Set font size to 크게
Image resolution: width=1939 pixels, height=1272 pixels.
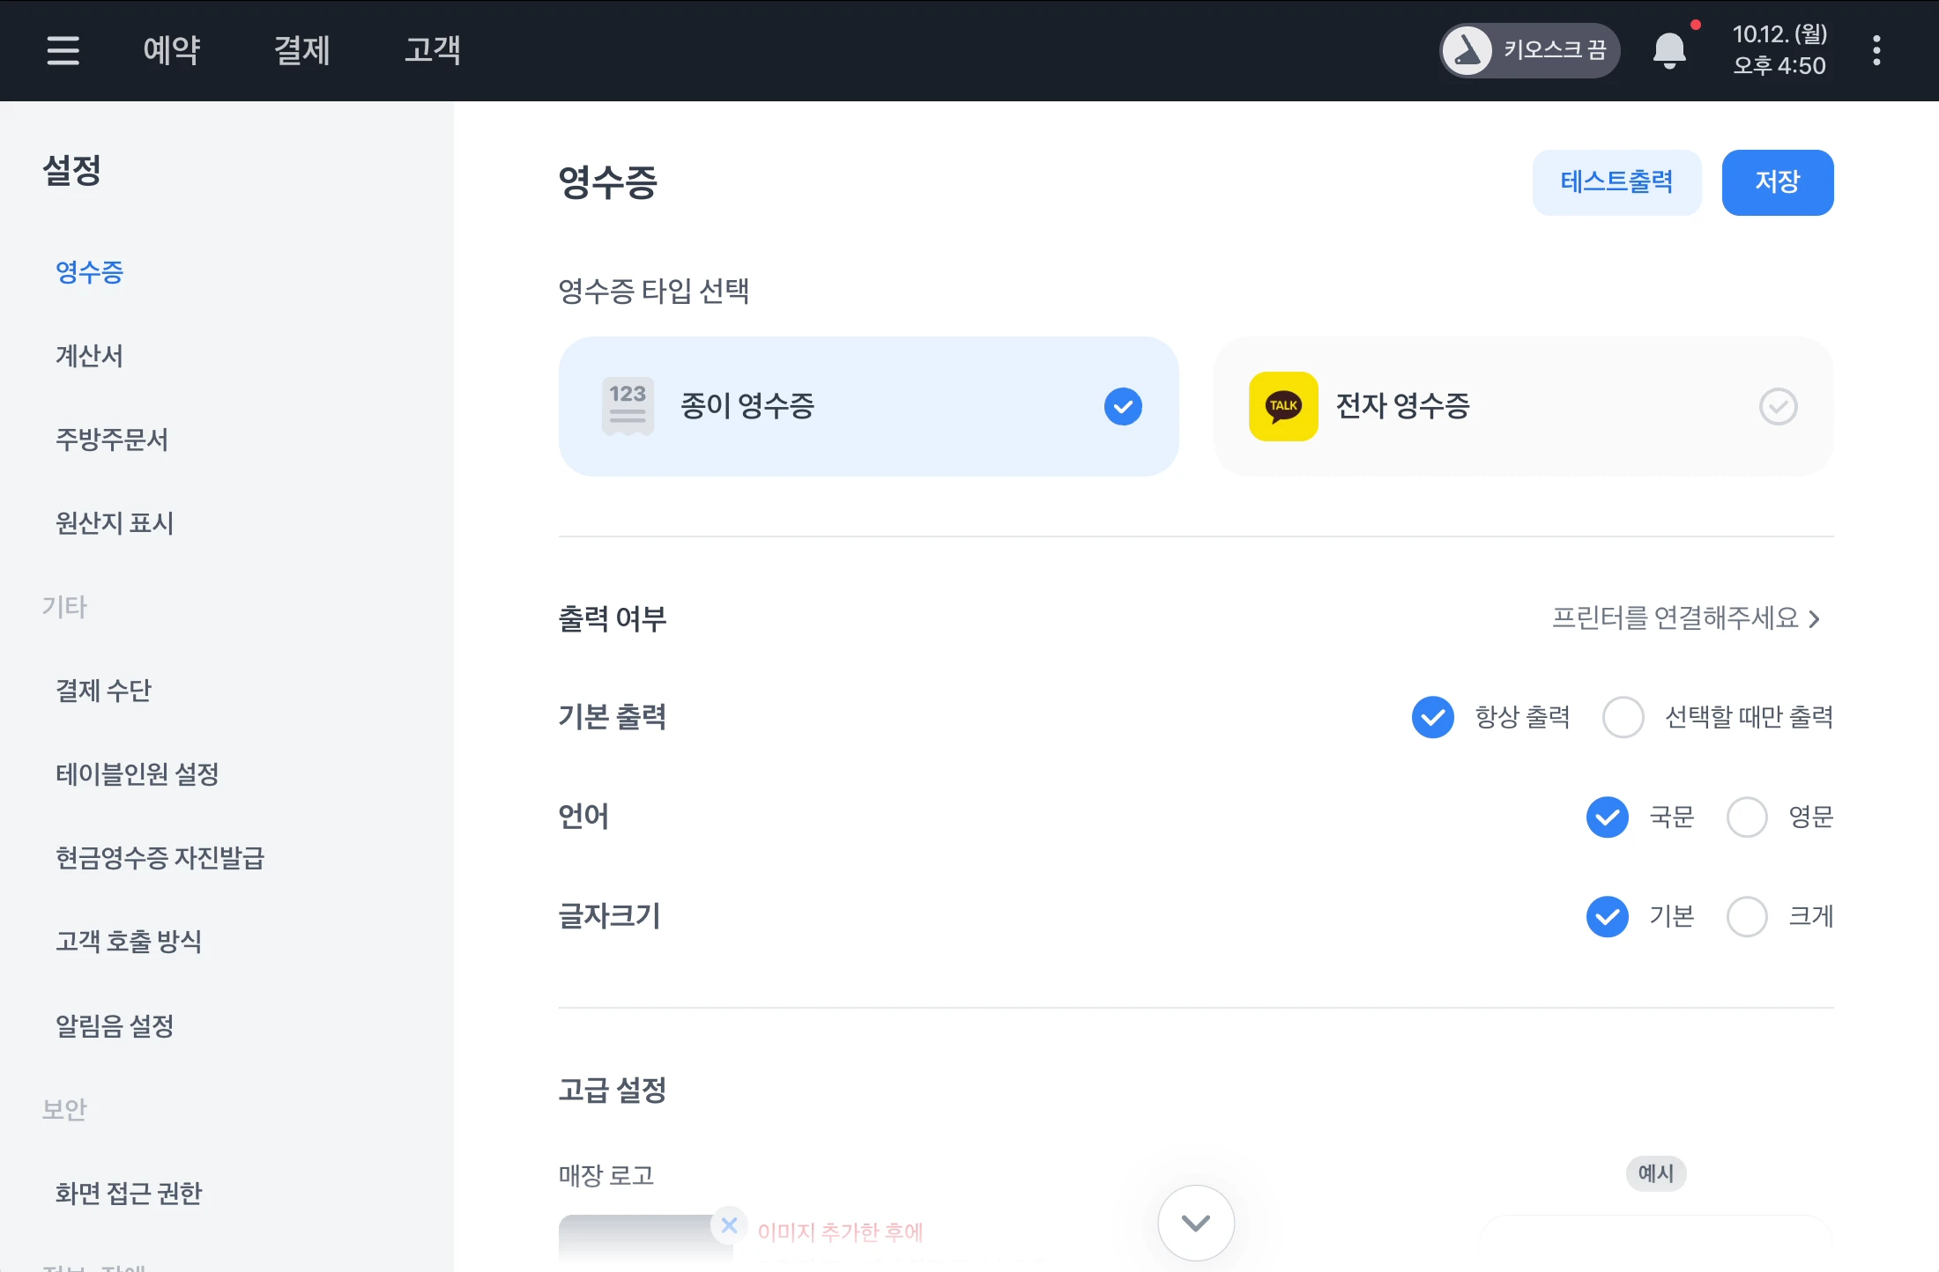[1747, 916]
